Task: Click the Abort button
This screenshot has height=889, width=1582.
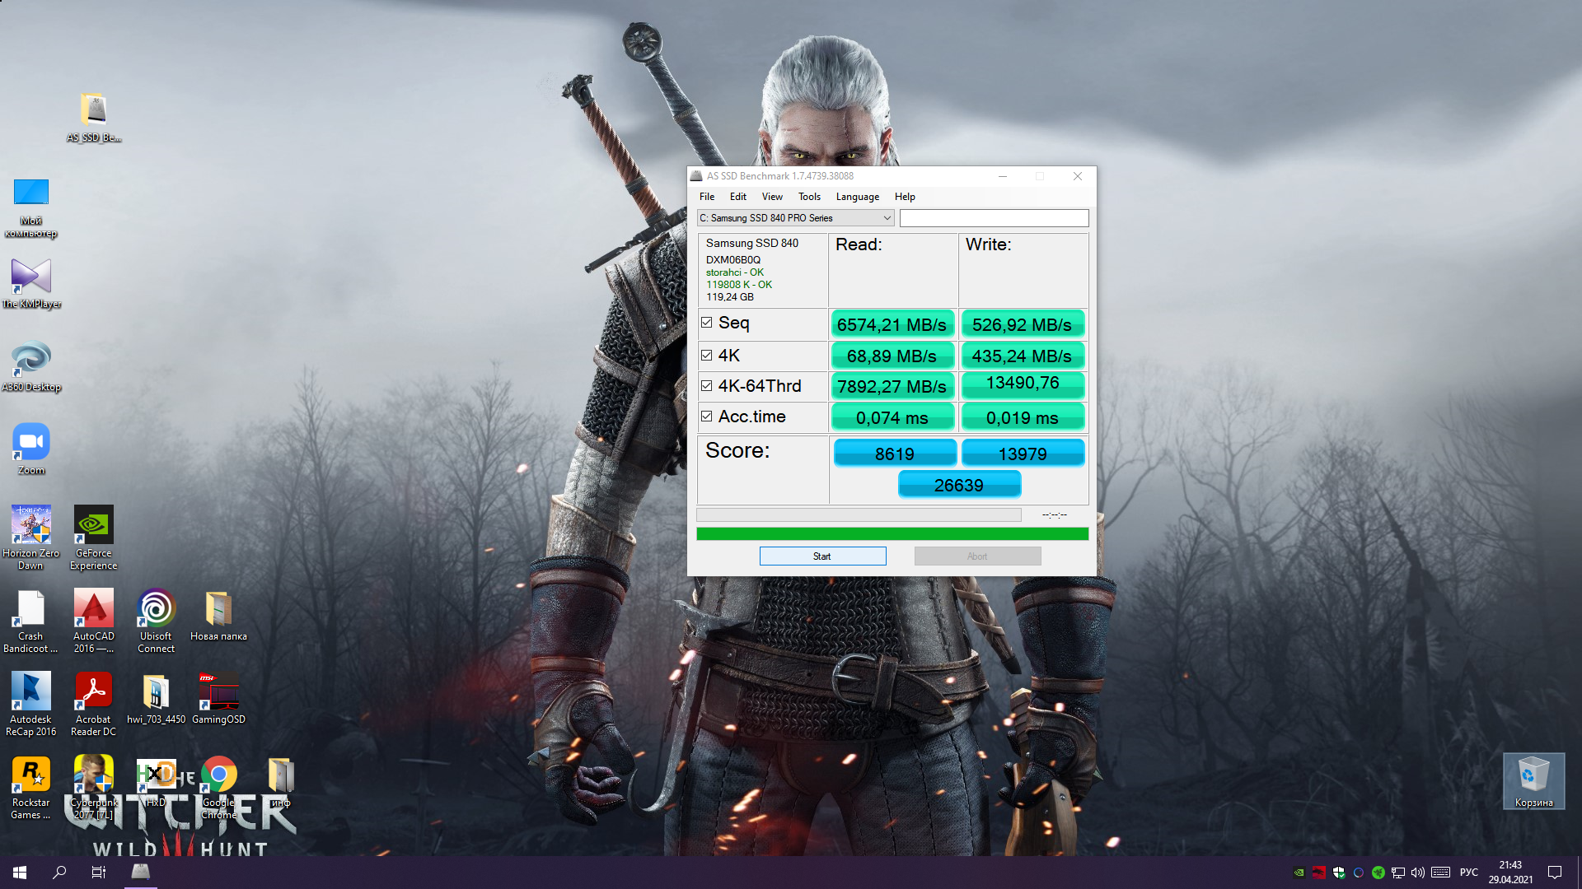Action: (x=978, y=556)
